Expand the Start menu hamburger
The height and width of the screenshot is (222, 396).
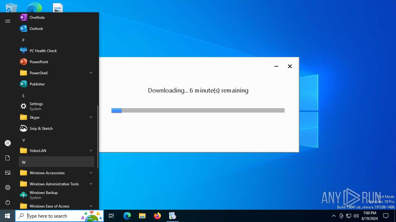(x=8, y=21)
